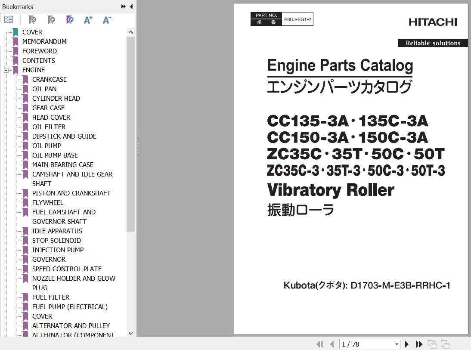471x350 pixels.
Task: Open the OIL PAN bookmark
Action: [x=44, y=89]
